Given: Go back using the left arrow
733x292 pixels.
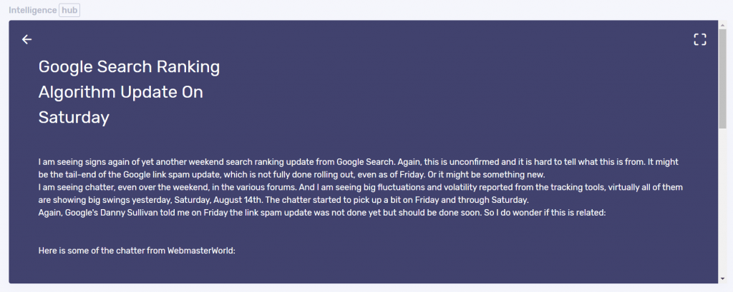Looking at the screenshot, I should (26, 39).
